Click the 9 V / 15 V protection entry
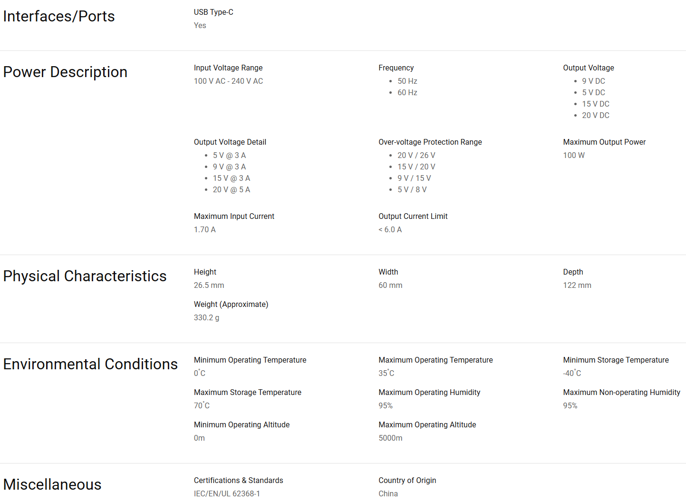Image resolution: width=686 pixels, height=503 pixels. click(x=414, y=178)
